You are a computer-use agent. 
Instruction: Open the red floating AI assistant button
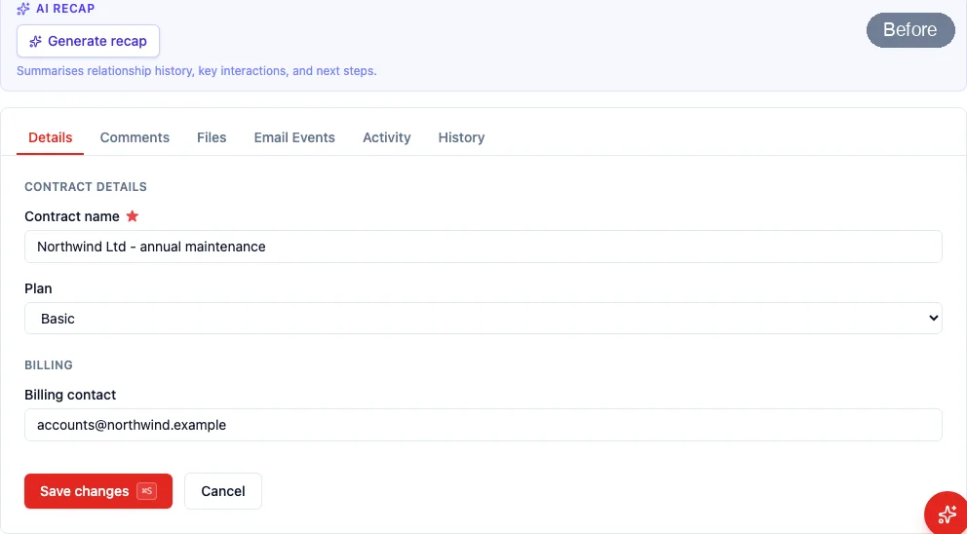[x=947, y=514]
